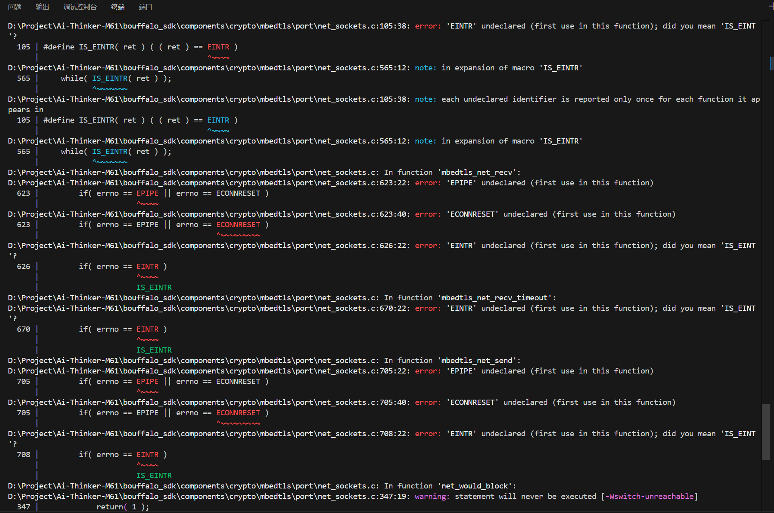
Task: Switch to the 问题 (Problems) tab
Action: pyautogui.click(x=15, y=7)
